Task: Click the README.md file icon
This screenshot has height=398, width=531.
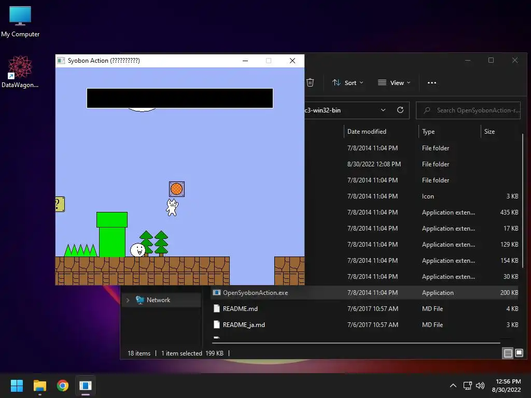Action: point(217,309)
